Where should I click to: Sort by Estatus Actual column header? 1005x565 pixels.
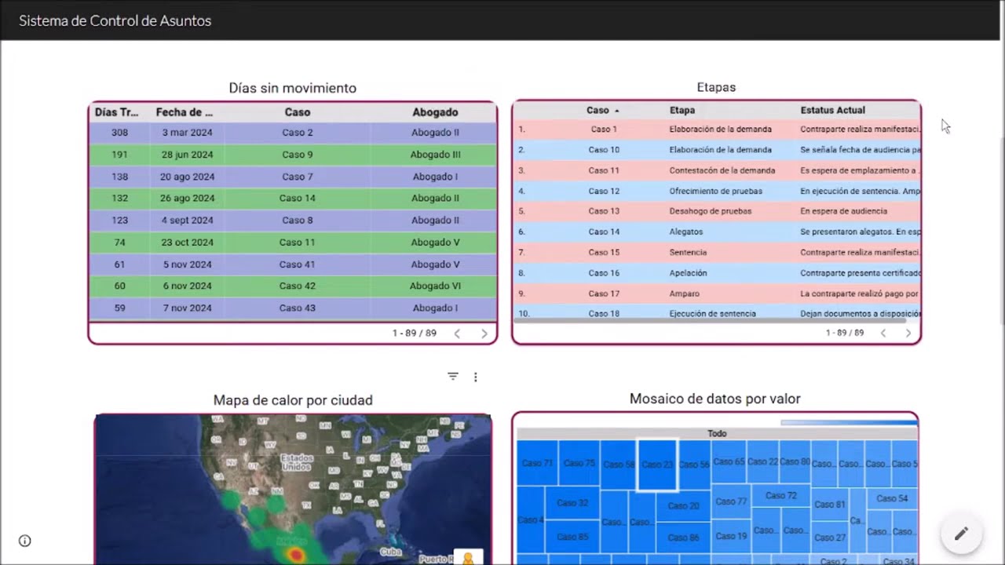[833, 111]
